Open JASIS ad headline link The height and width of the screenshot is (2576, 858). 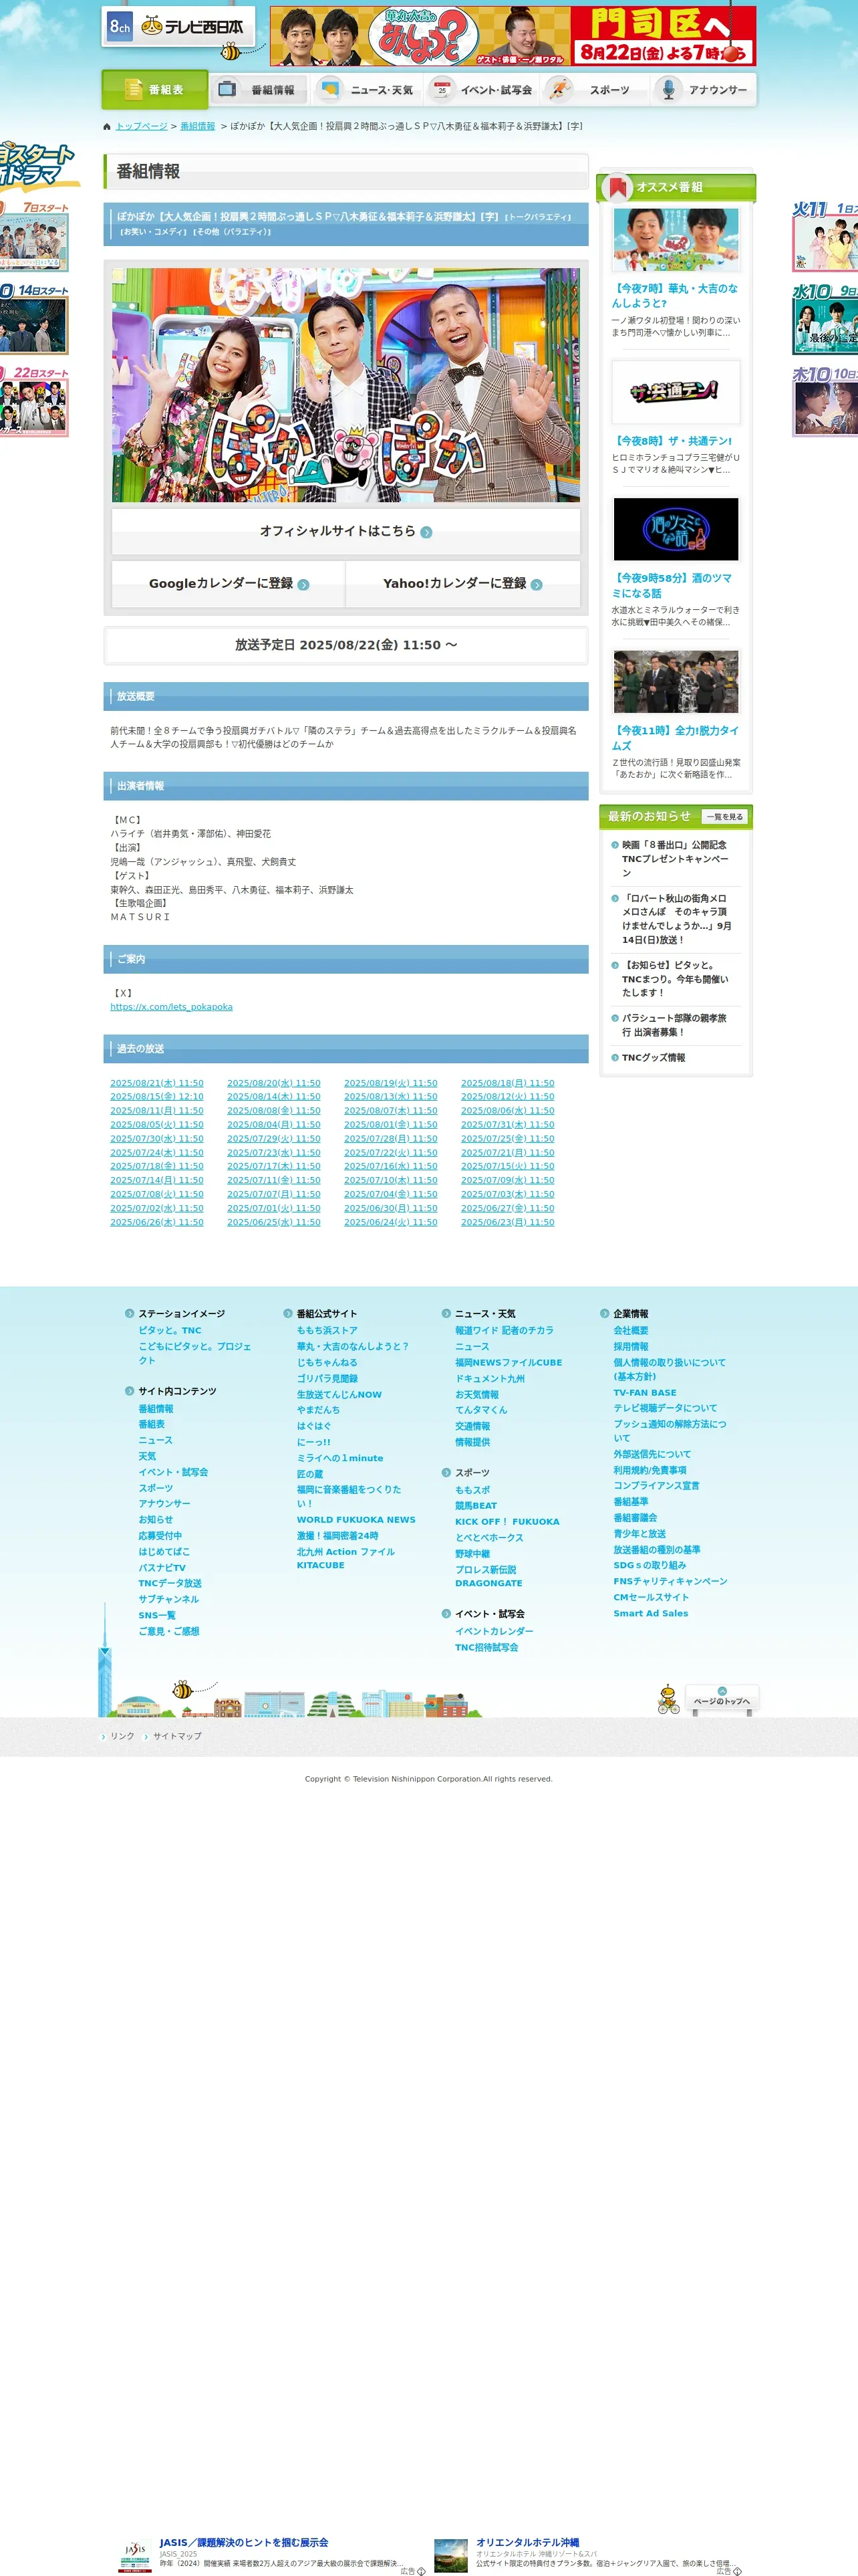pyautogui.click(x=244, y=2542)
